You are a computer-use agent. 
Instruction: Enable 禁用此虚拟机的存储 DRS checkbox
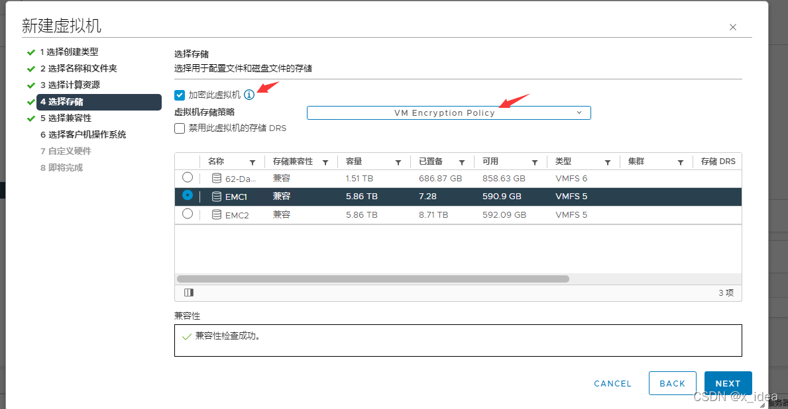[x=180, y=128]
